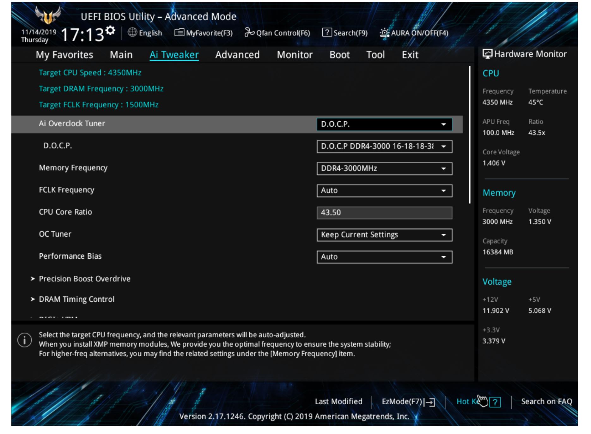Click the TUF logo emblem

coord(48,15)
